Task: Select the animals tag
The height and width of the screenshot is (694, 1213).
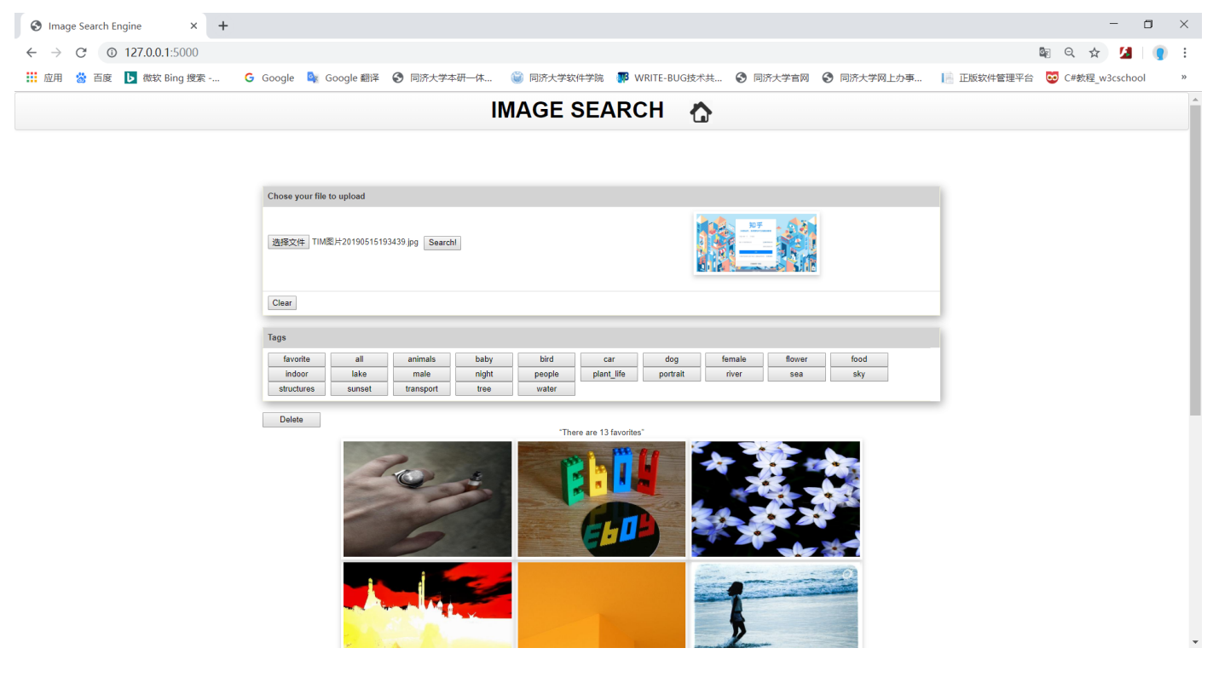Action: pyautogui.click(x=422, y=359)
